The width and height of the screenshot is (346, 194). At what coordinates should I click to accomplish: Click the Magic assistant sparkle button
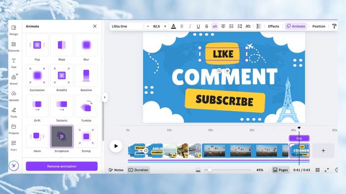[14, 165]
